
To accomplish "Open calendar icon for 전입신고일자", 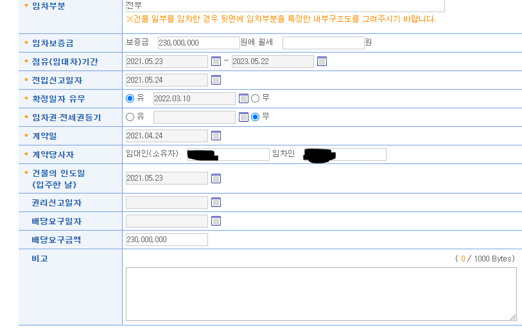I will (216, 80).
